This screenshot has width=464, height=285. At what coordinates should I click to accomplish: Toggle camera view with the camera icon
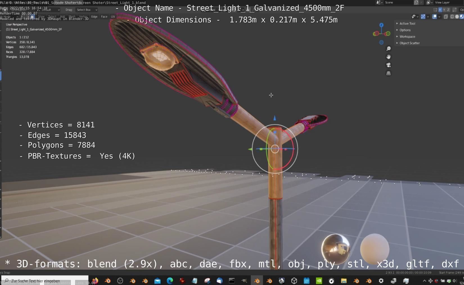[388, 65]
